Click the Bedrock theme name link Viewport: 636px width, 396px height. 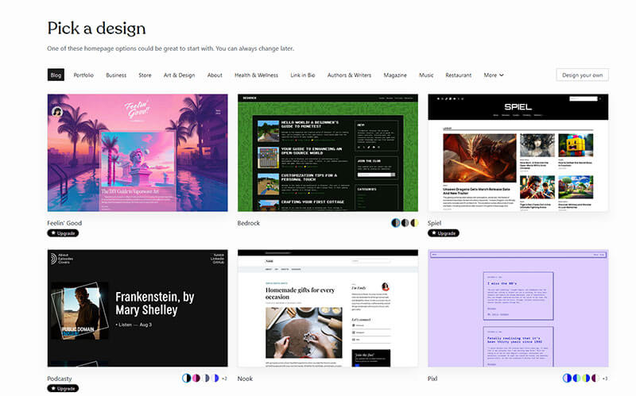[249, 223]
